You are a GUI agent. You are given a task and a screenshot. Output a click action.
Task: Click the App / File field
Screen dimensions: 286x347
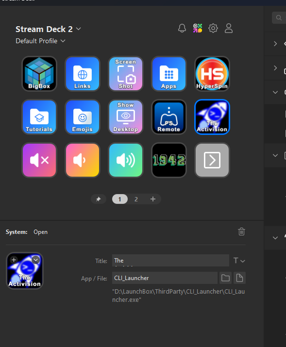165,278
